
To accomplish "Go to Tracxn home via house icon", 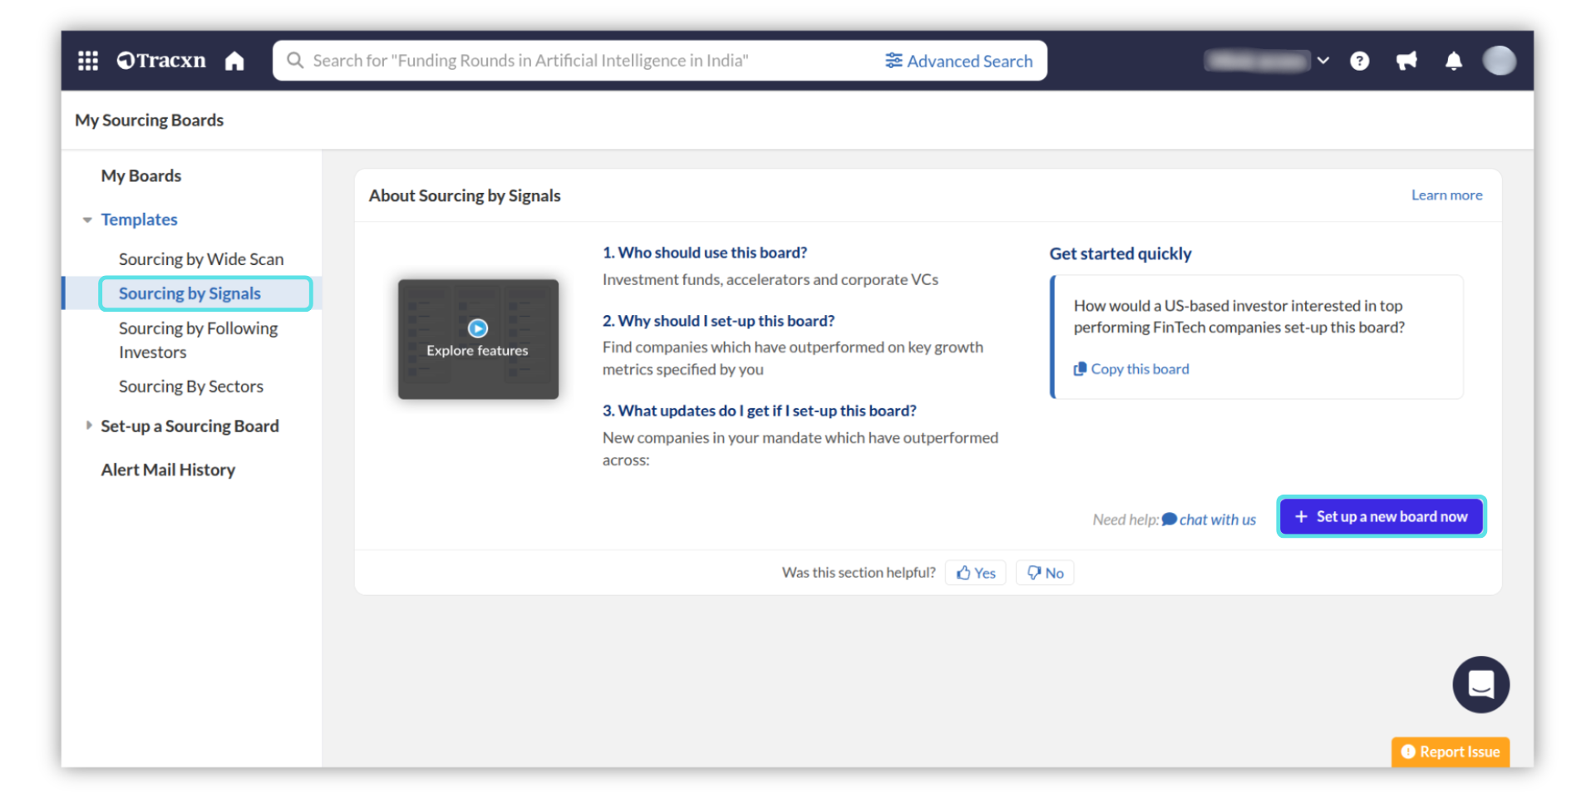I will 234,61.
